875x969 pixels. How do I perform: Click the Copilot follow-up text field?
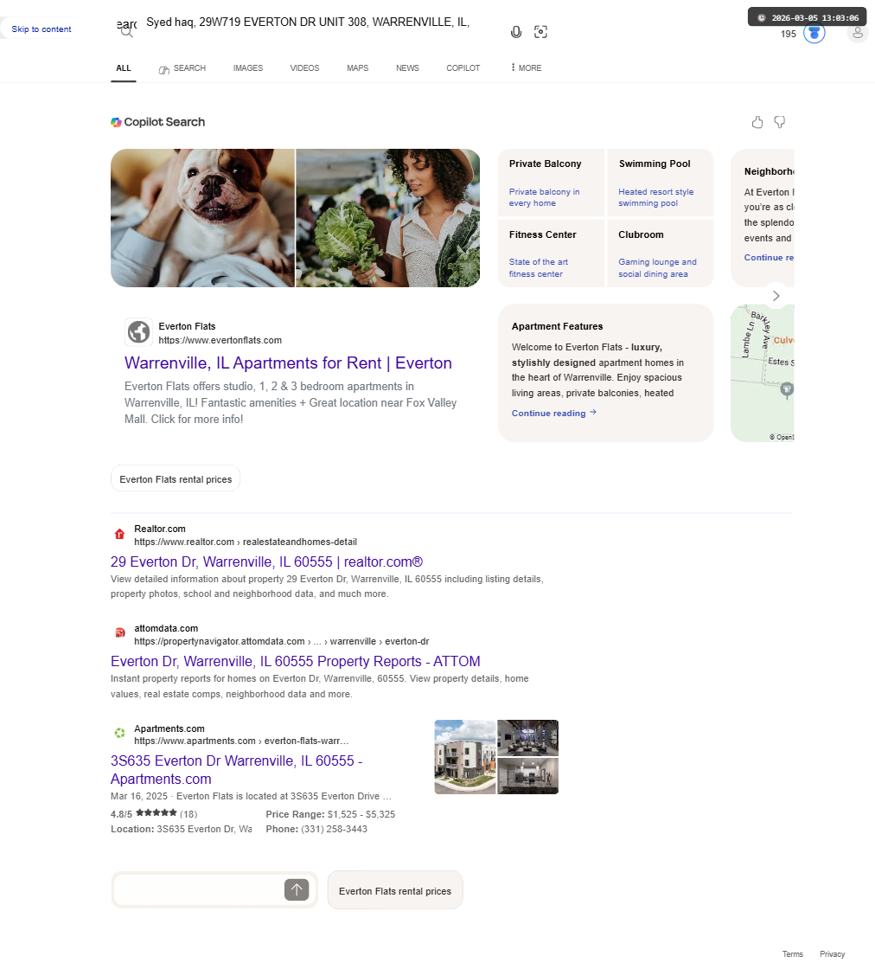199,890
